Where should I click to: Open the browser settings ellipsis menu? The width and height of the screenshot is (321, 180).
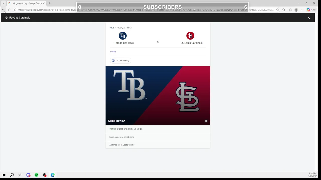click(302, 10)
